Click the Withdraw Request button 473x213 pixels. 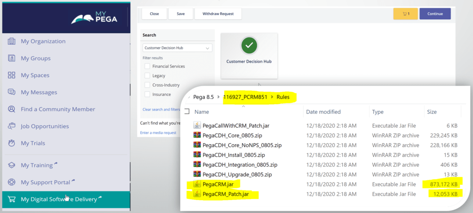(x=218, y=14)
